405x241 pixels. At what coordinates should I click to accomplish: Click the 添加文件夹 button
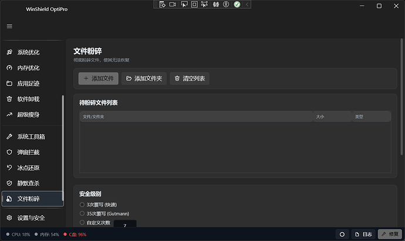click(144, 79)
